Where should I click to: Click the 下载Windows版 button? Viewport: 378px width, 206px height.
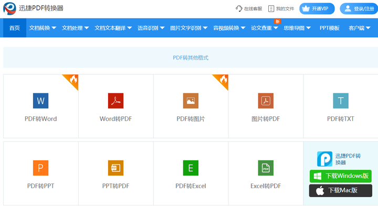(x=341, y=176)
